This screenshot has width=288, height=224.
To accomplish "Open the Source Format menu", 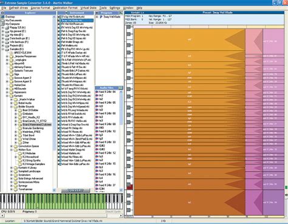I will (x=40, y=8).
